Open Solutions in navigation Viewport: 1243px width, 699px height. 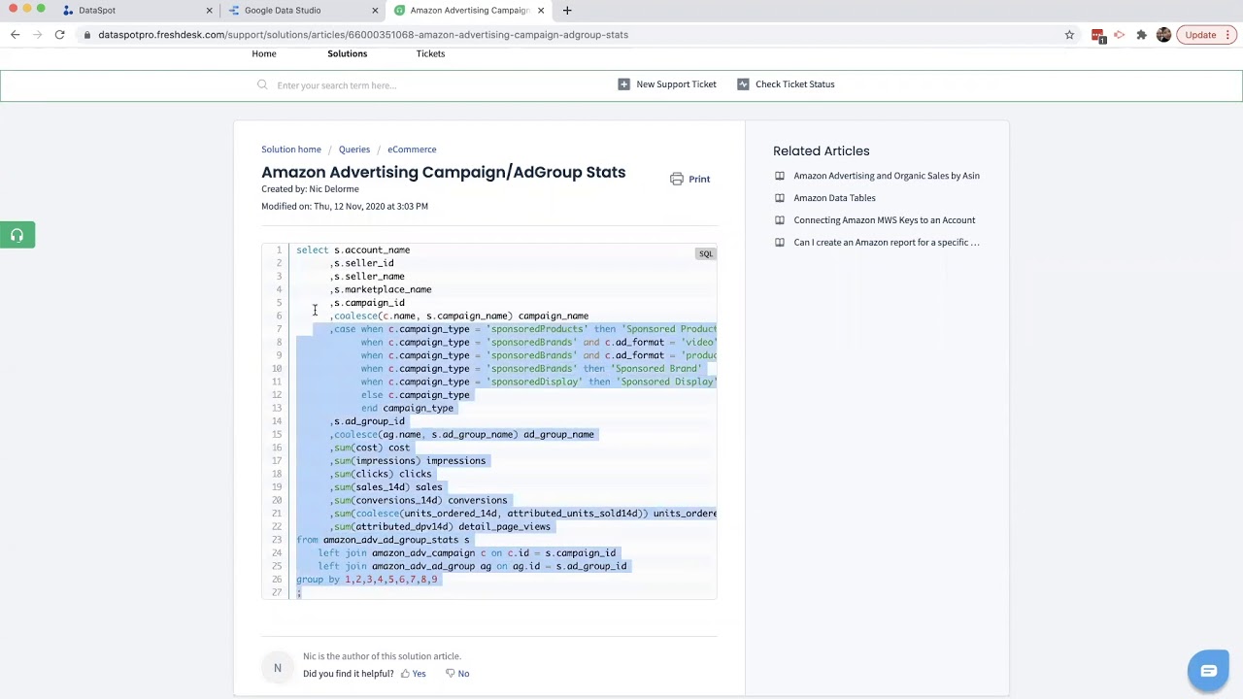click(348, 54)
